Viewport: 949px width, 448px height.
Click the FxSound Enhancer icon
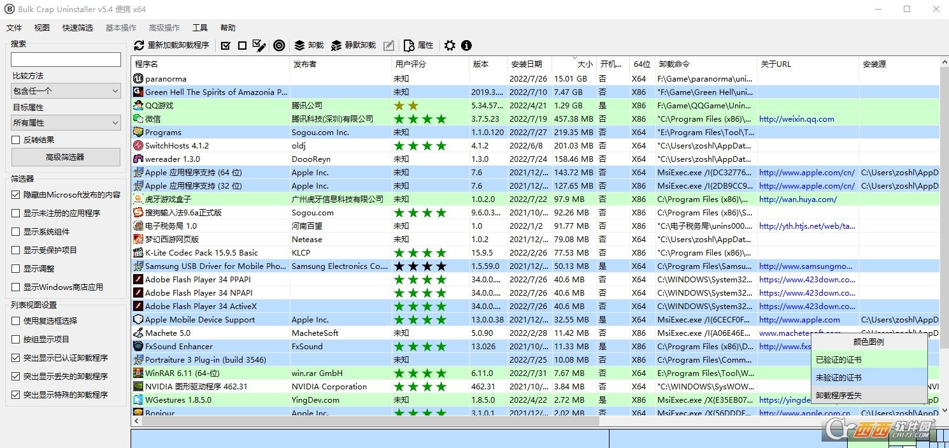[138, 347]
